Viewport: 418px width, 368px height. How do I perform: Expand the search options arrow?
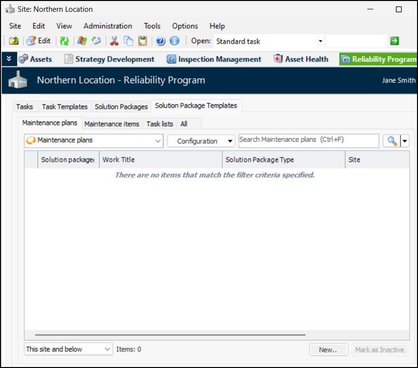click(405, 141)
